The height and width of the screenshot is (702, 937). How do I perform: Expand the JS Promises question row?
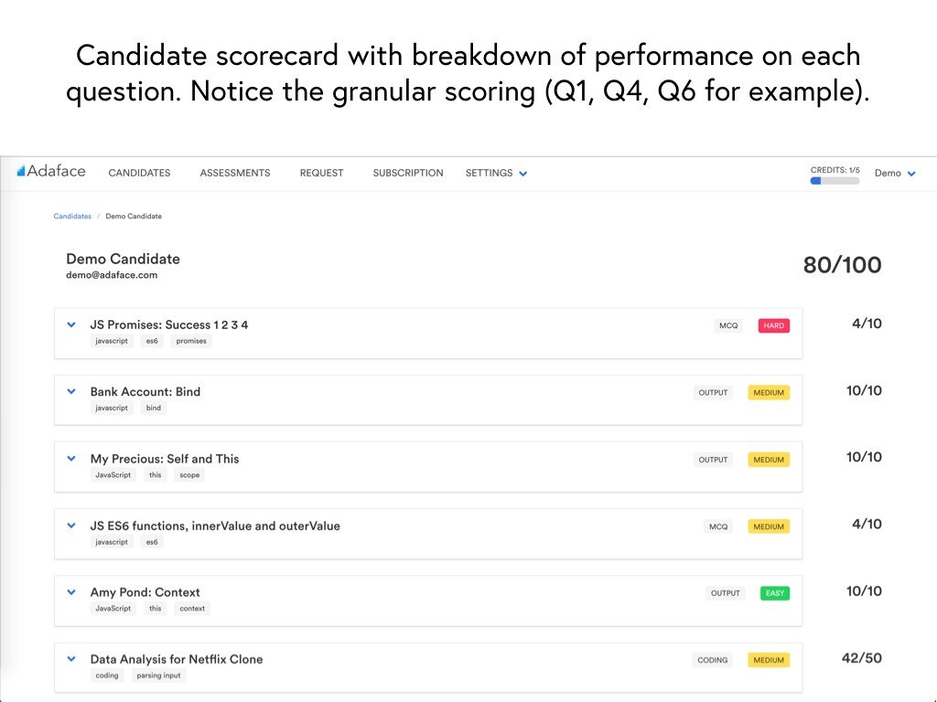coord(71,324)
